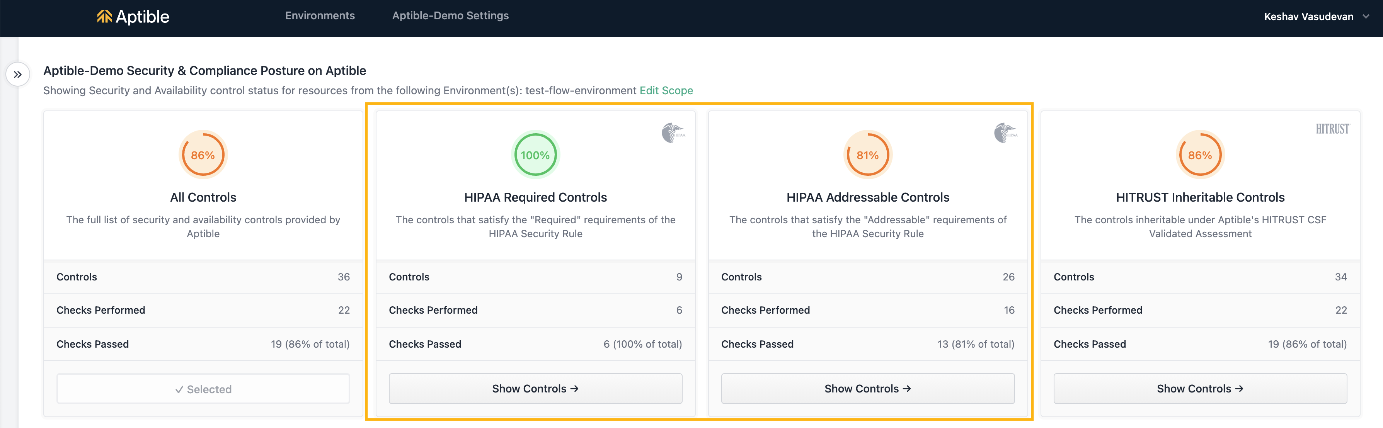The height and width of the screenshot is (428, 1383).
Task: Open the Keshav Vasudevan user dropdown
Action: pyautogui.click(x=1308, y=17)
